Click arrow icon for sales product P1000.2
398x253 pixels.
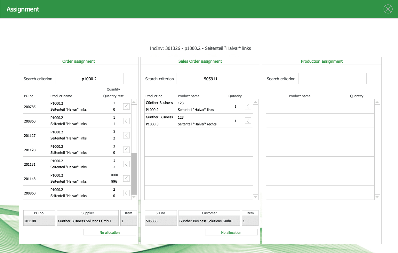248,106
